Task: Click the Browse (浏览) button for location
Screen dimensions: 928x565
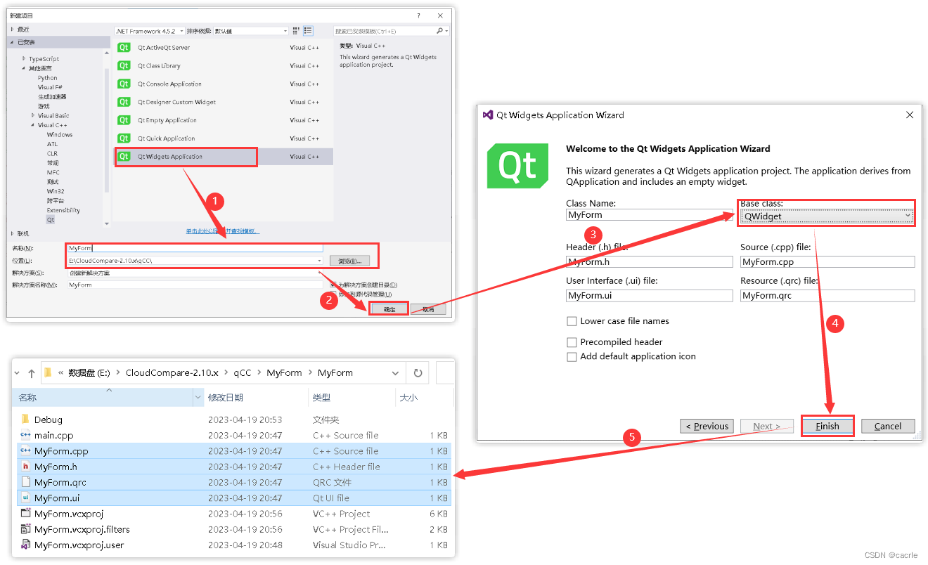Action: [x=349, y=261]
